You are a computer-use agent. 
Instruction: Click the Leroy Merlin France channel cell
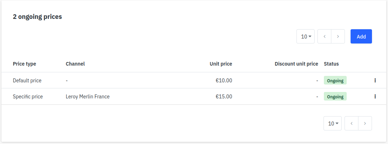88,96
